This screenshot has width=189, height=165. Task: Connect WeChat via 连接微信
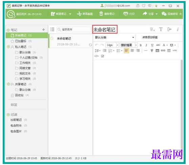[170, 14]
